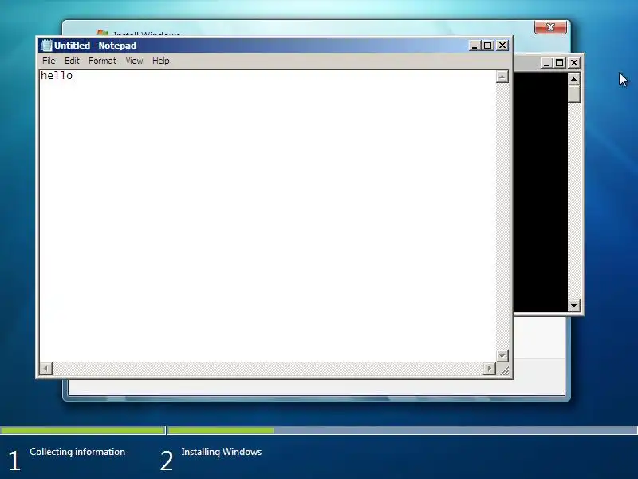Close the Install Windows dialog with red X
This screenshot has width=638, height=479.
click(550, 27)
